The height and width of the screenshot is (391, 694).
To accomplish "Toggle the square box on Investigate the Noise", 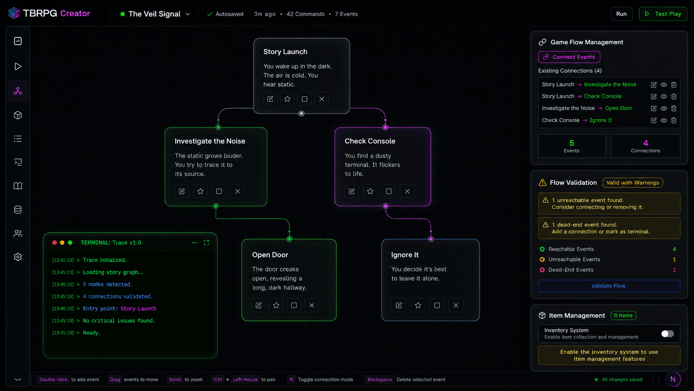I will (219, 191).
